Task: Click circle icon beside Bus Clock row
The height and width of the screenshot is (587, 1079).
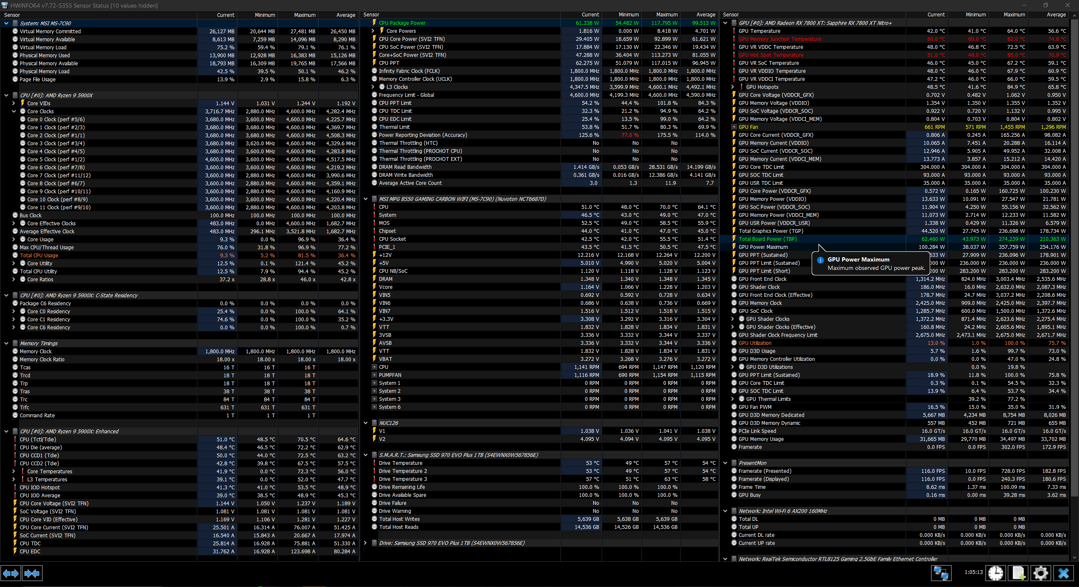Action: 15,215
